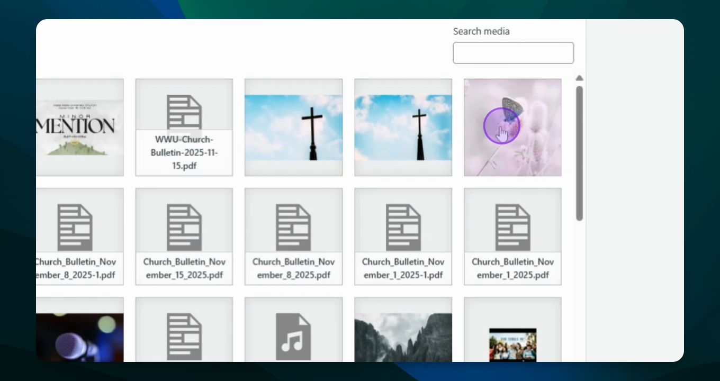Image resolution: width=720 pixels, height=381 pixels.
Task: Pick the Church_Bulletin_November_8_2025.pdf document
Action: coord(293,237)
